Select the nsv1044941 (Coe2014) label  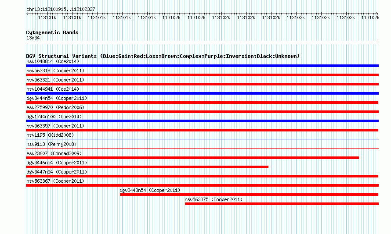point(53,89)
